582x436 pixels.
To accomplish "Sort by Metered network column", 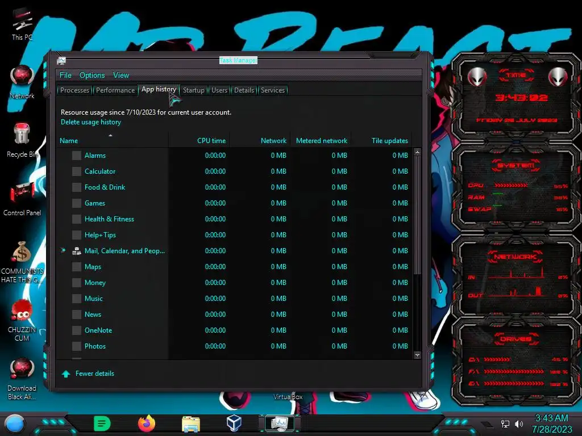I will click(321, 141).
